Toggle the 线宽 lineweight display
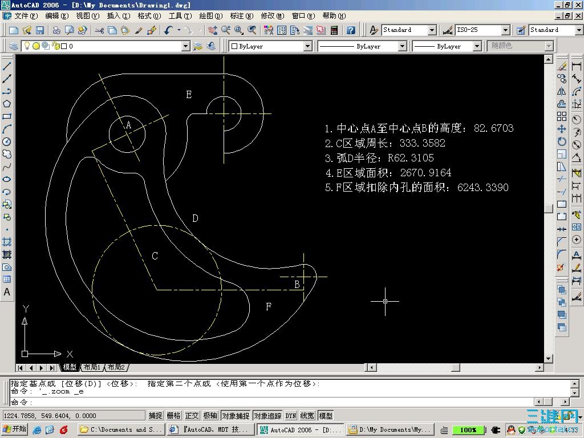Screen dimensions: 584x438 click(x=307, y=416)
